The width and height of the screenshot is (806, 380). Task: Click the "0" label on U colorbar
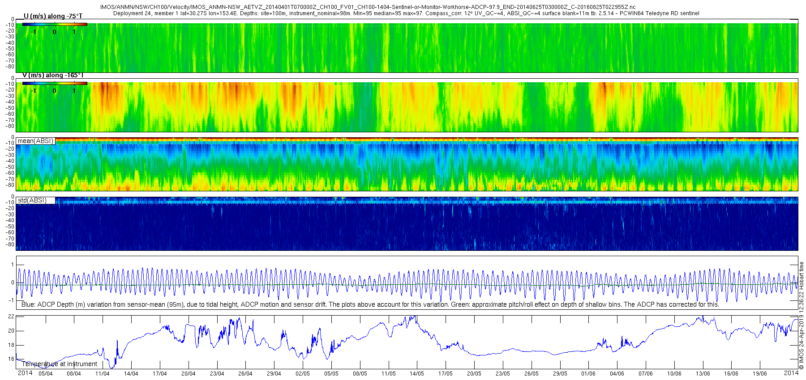[x=54, y=32]
